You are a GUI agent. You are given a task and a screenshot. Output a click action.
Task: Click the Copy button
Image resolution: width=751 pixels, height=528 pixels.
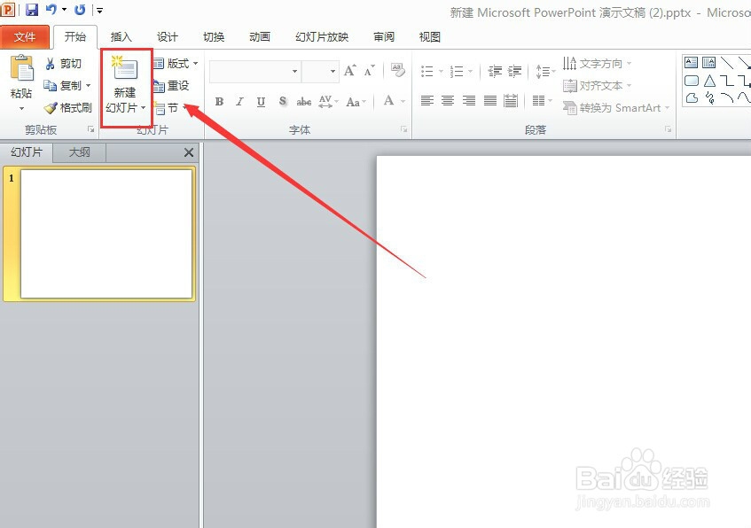pos(63,86)
